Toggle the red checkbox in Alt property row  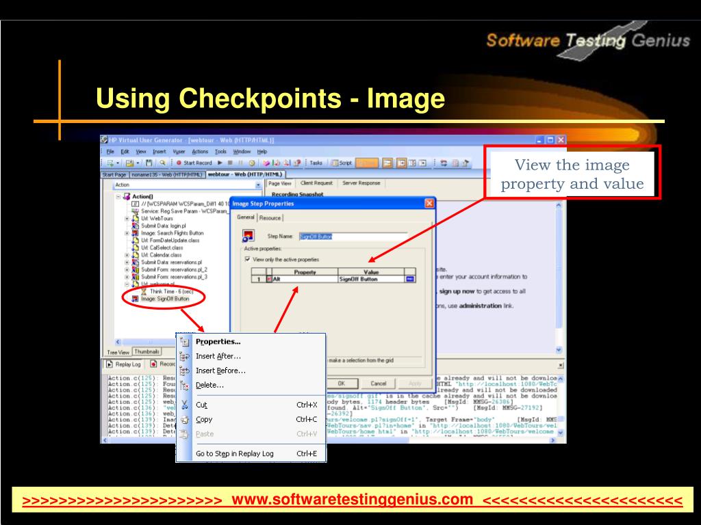269,279
